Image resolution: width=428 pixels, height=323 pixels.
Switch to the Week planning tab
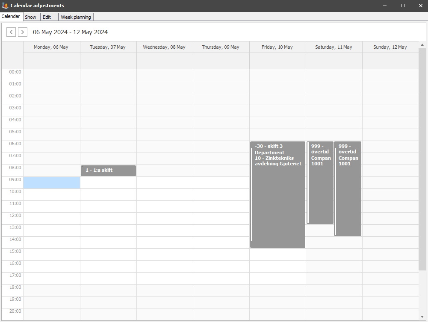click(76, 17)
